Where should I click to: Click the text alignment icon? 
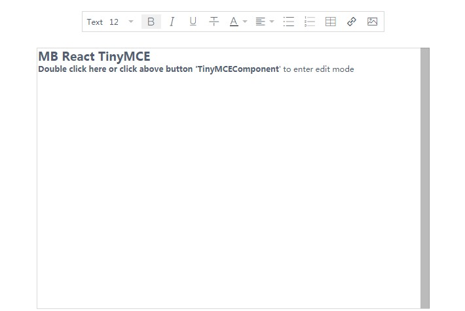(x=260, y=22)
